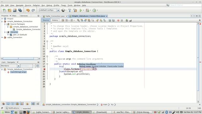This screenshot has width=202, height=114.
Task: Click the main breadcrumb below editor
Action: tap(105, 104)
